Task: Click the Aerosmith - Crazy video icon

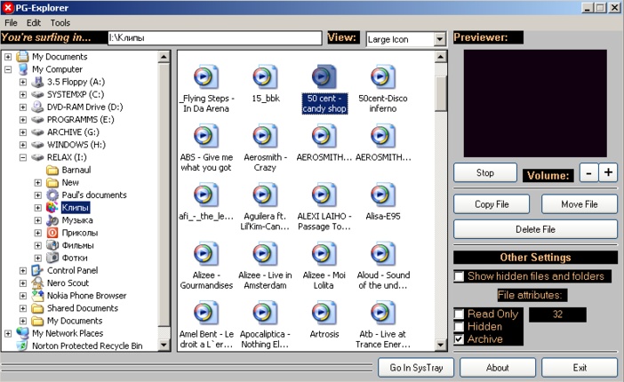Action: tap(264, 136)
